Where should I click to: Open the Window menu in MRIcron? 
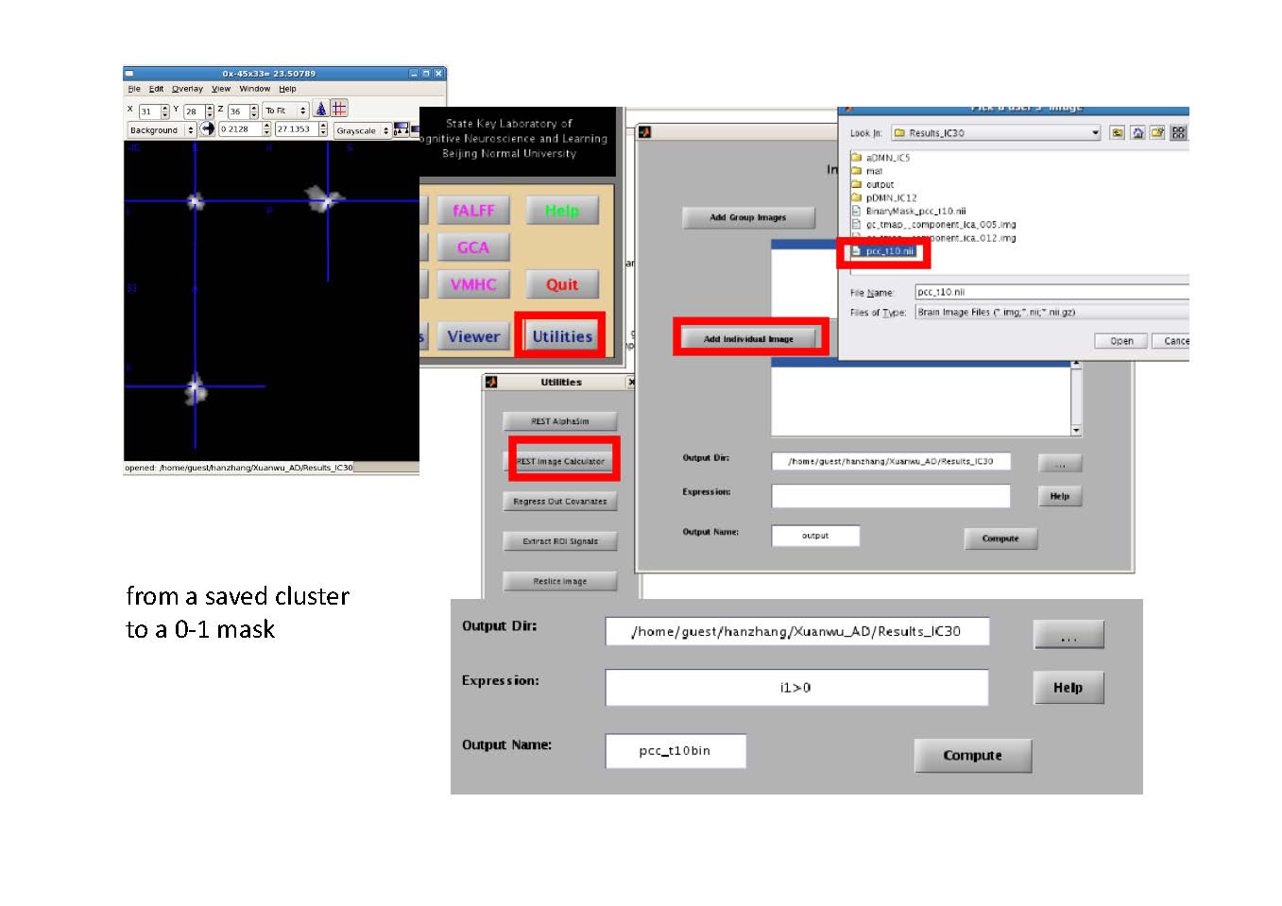[x=254, y=89]
